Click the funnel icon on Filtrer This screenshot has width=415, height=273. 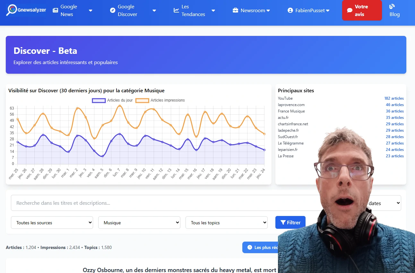pos(283,222)
